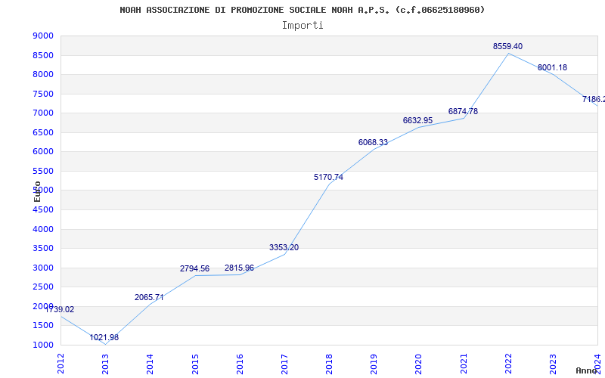Click the y-axis value 7500
The image size is (605, 378).
(43, 94)
